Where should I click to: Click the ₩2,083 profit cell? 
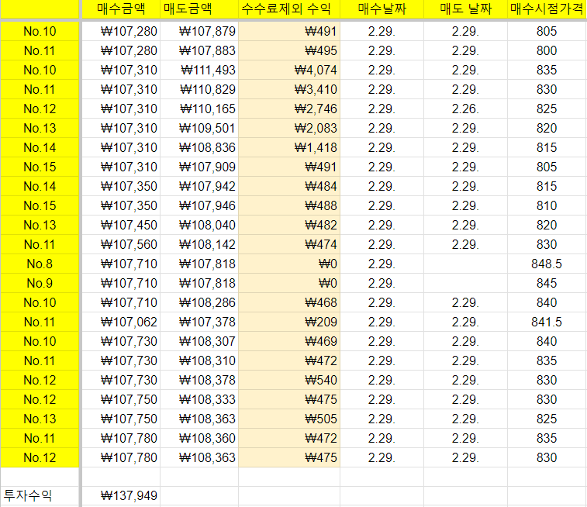[289, 128]
